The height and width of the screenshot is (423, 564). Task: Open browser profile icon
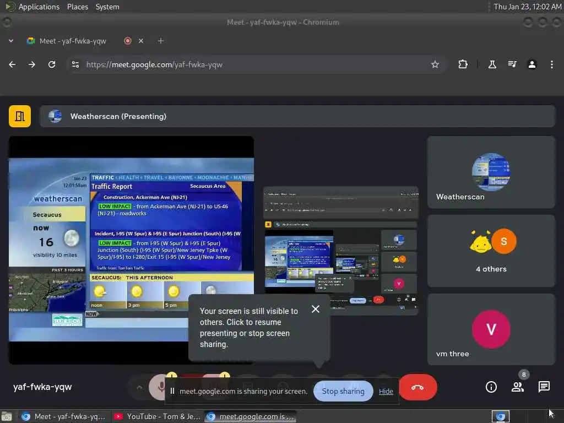pos(532,64)
